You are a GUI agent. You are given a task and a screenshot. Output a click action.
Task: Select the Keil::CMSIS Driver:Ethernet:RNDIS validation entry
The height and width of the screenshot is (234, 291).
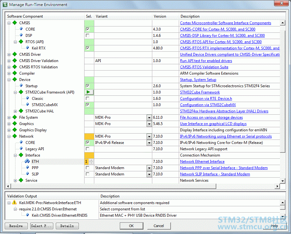59,215
